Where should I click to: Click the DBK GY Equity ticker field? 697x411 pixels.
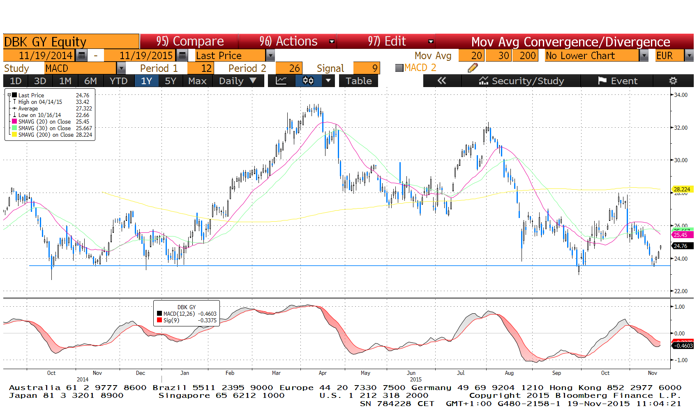[x=71, y=41]
